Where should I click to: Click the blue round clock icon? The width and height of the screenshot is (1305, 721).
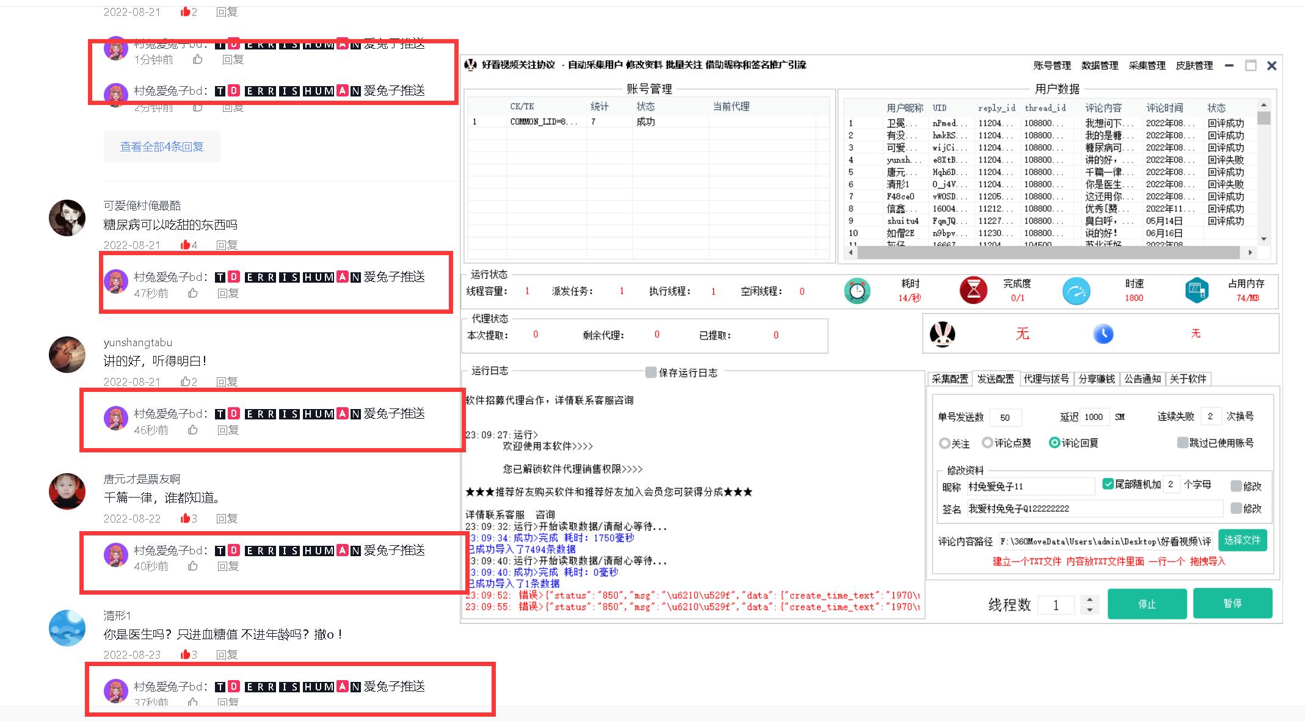pos(1103,334)
